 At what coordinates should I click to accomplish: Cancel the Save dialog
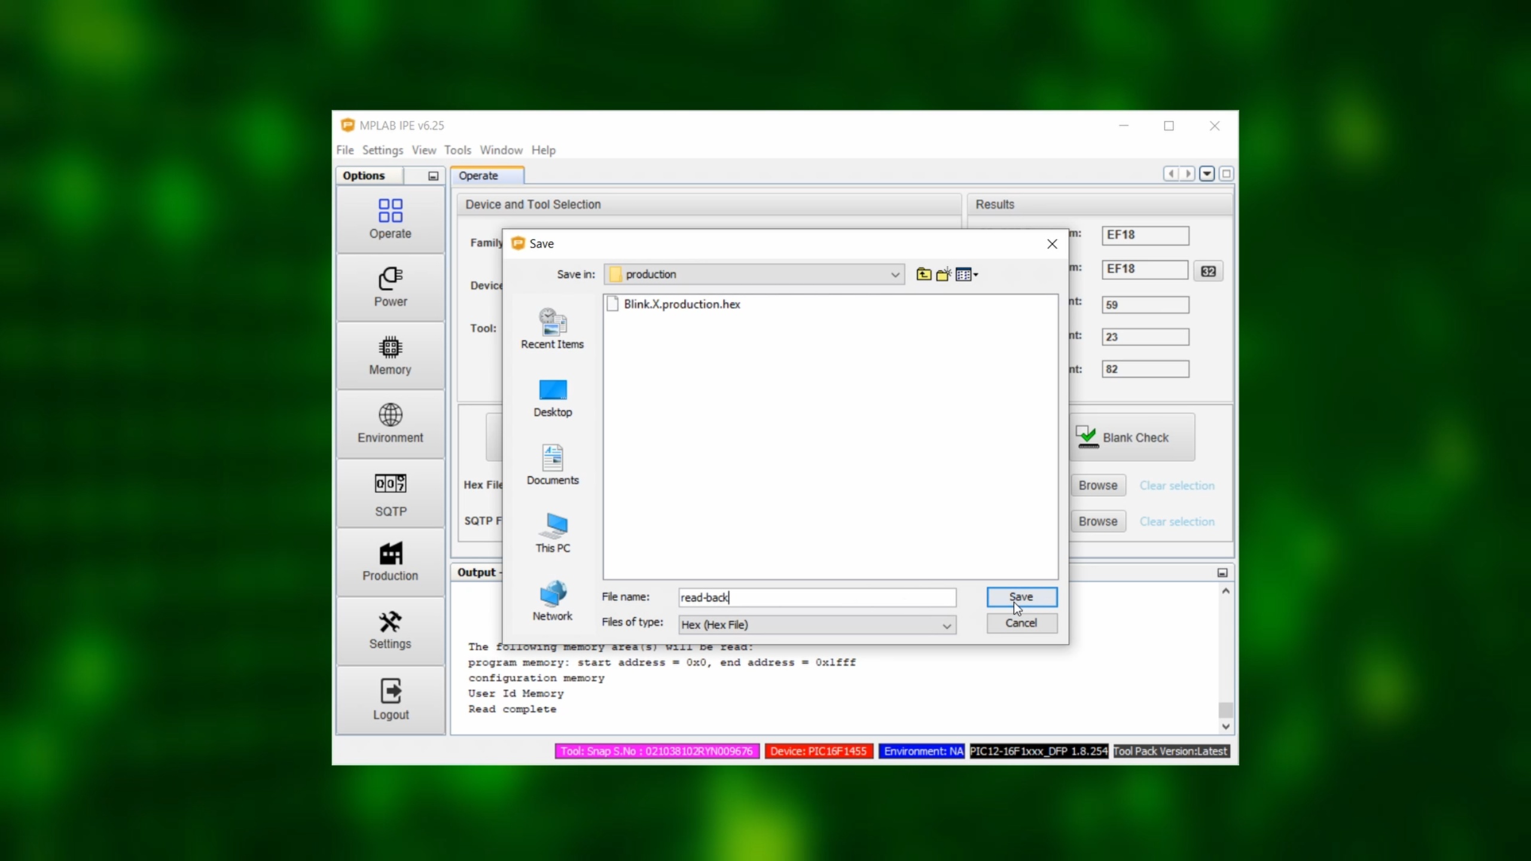pyautogui.click(x=1021, y=623)
